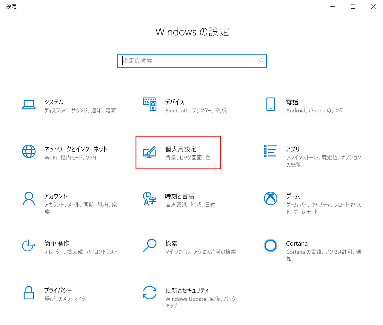Select the ゲーム heading
This screenshot has width=383, height=325.
[x=293, y=196]
